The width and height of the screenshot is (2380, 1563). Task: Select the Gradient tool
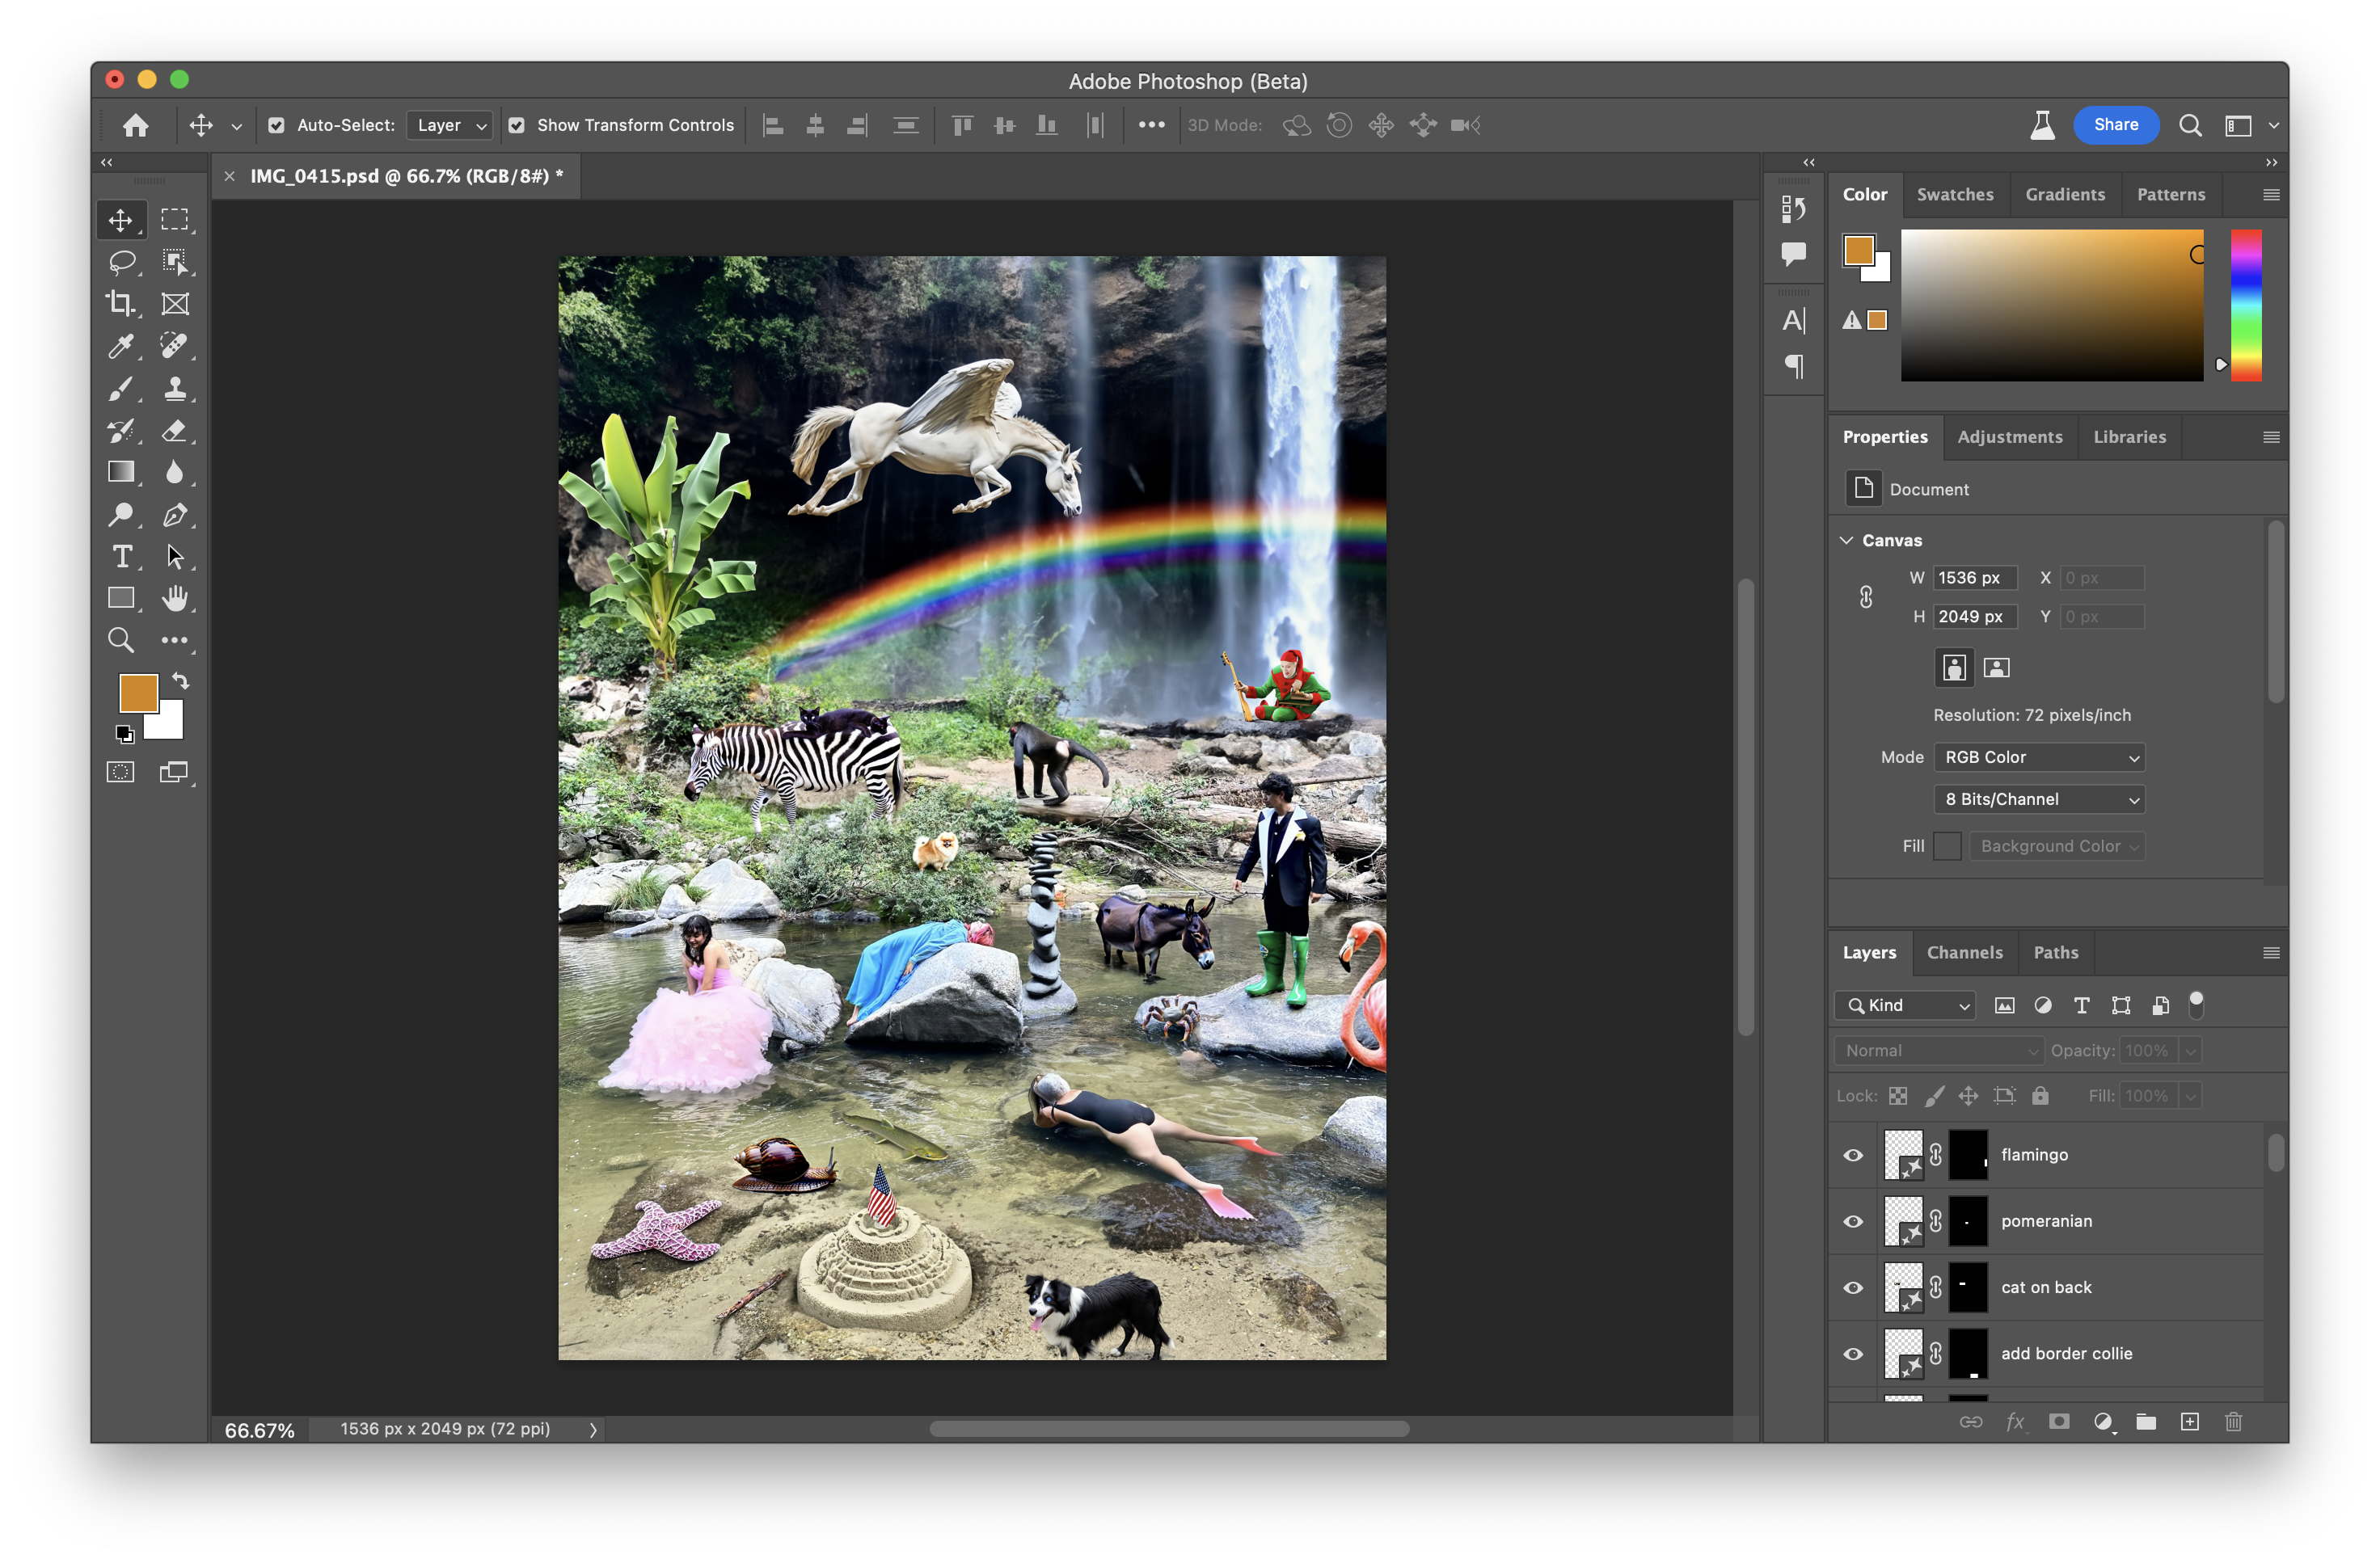click(121, 472)
